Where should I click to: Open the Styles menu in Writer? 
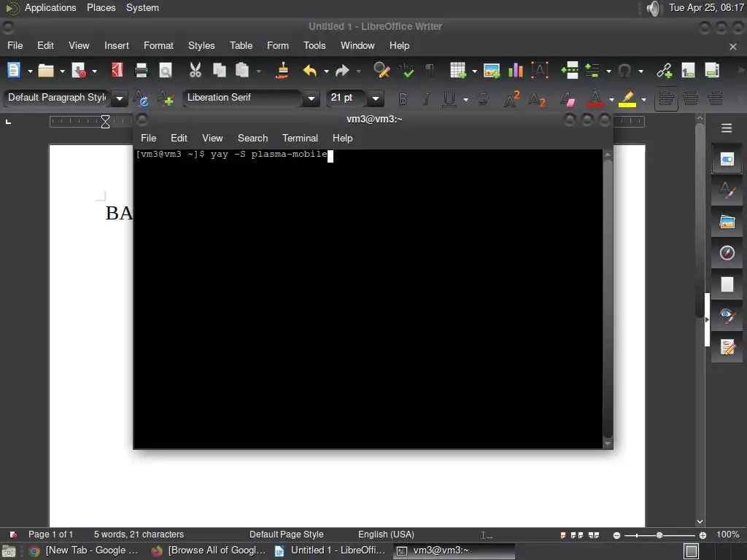coord(201,46)
